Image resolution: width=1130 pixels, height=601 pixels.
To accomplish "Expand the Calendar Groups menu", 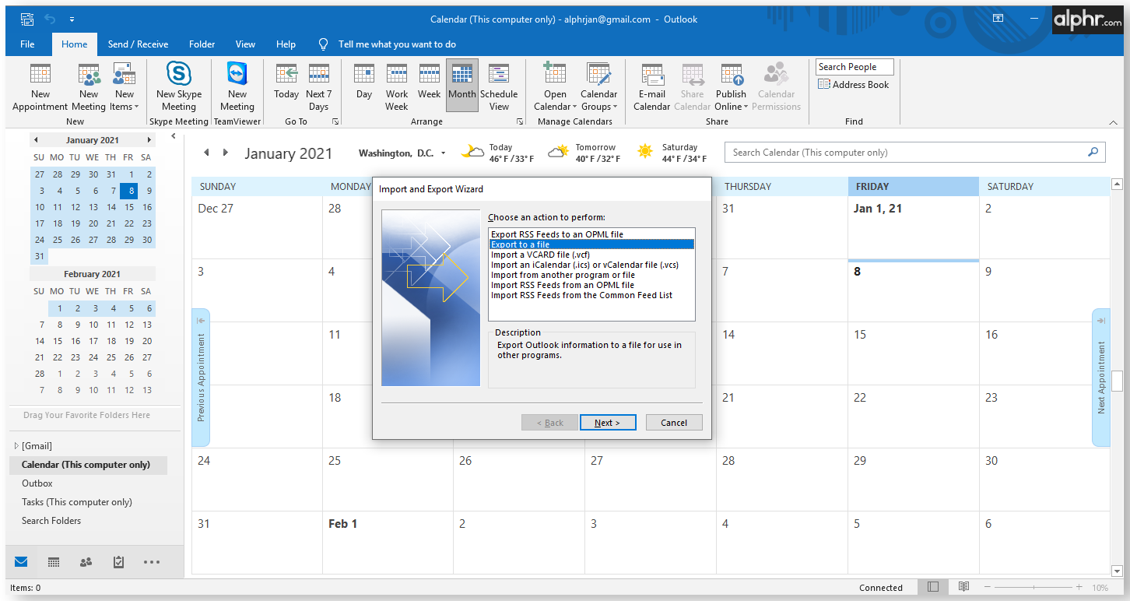I will [x=598, y=87].
